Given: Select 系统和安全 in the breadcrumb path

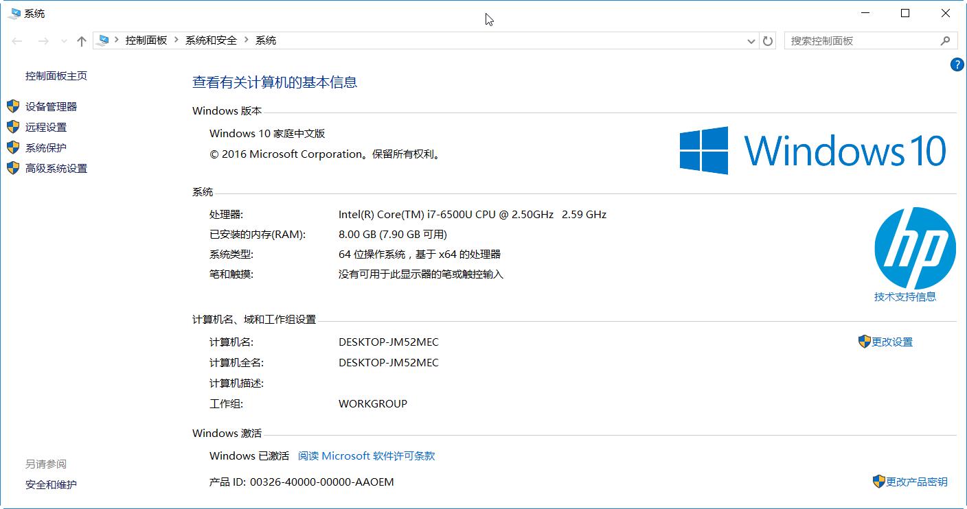Looking at the screenshot, I should (x=211, y=40).
